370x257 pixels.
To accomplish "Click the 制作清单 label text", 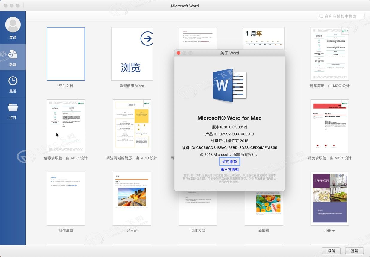I will click(66, 231).
